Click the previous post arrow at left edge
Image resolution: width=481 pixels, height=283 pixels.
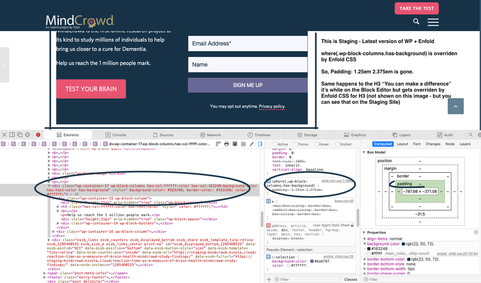tap(4, 65)
